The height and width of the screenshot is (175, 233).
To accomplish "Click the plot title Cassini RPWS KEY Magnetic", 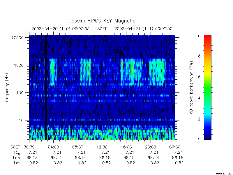I will 102,21.
